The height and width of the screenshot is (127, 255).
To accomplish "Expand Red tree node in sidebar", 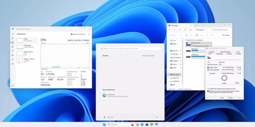I will coord(169,85).
